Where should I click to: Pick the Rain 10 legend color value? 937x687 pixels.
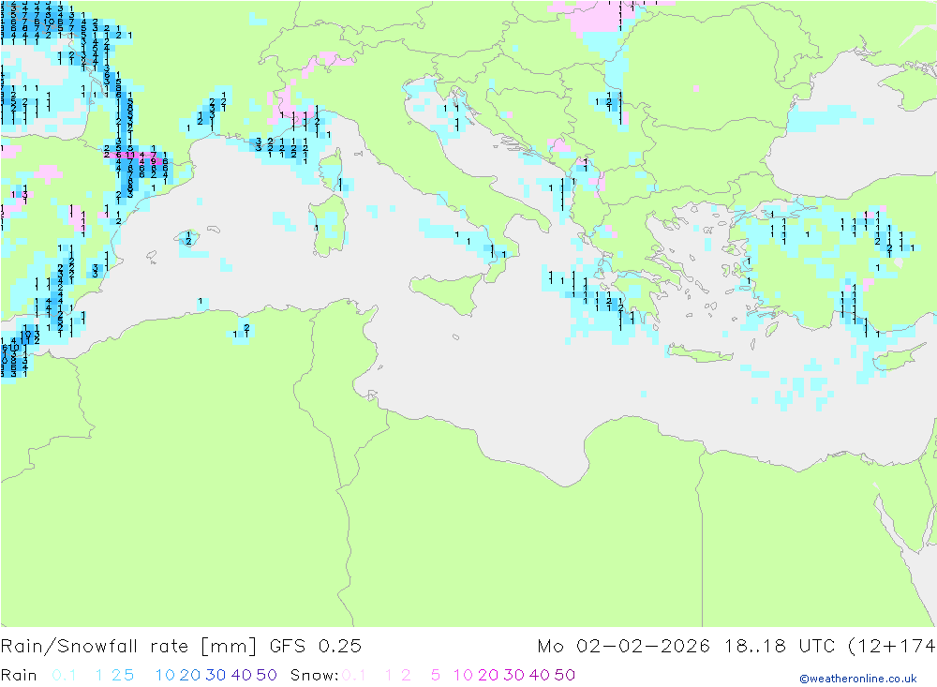pyautogui.click(x=165, y=675)
